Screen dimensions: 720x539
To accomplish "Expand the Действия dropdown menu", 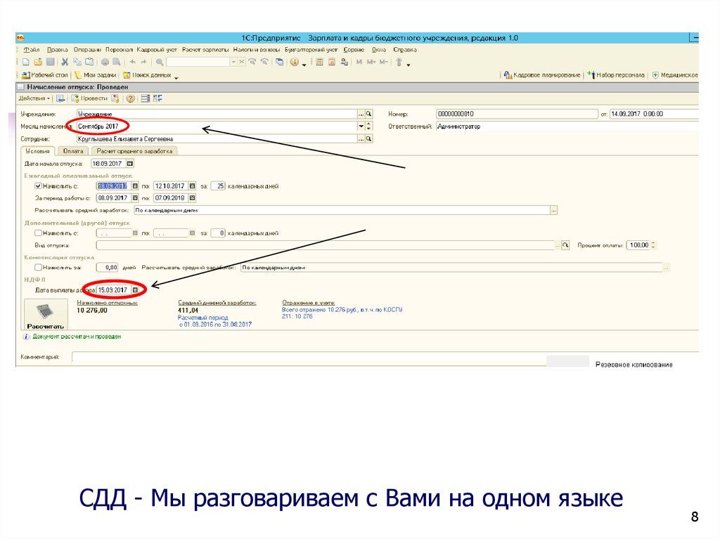I will [34, 98].
